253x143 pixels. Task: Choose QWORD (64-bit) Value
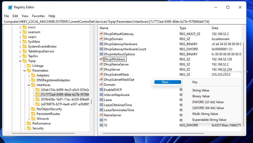pyautogui.click(x=212, y=108)
